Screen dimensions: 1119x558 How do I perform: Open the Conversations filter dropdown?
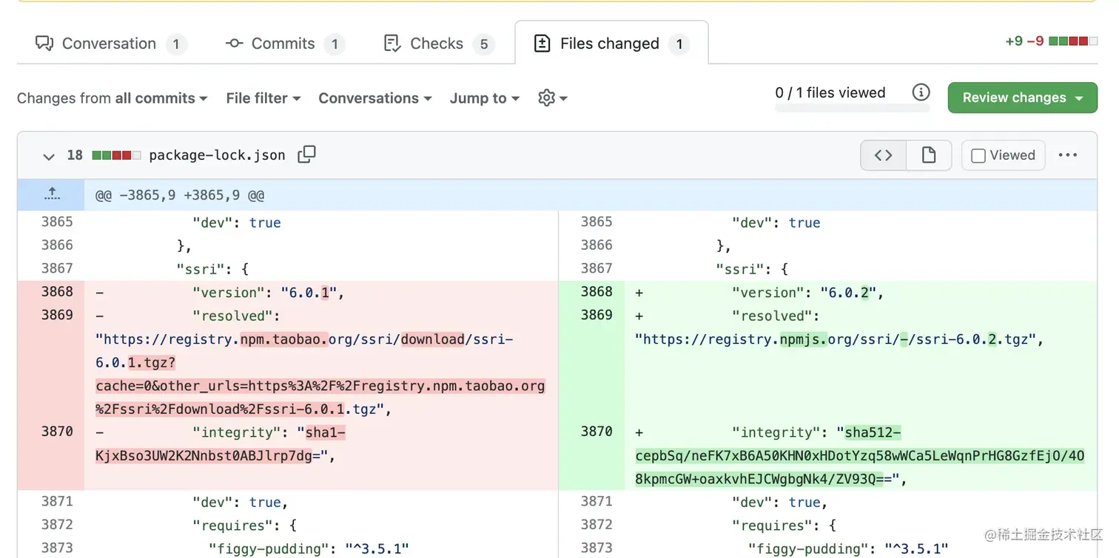click(374, 98)
